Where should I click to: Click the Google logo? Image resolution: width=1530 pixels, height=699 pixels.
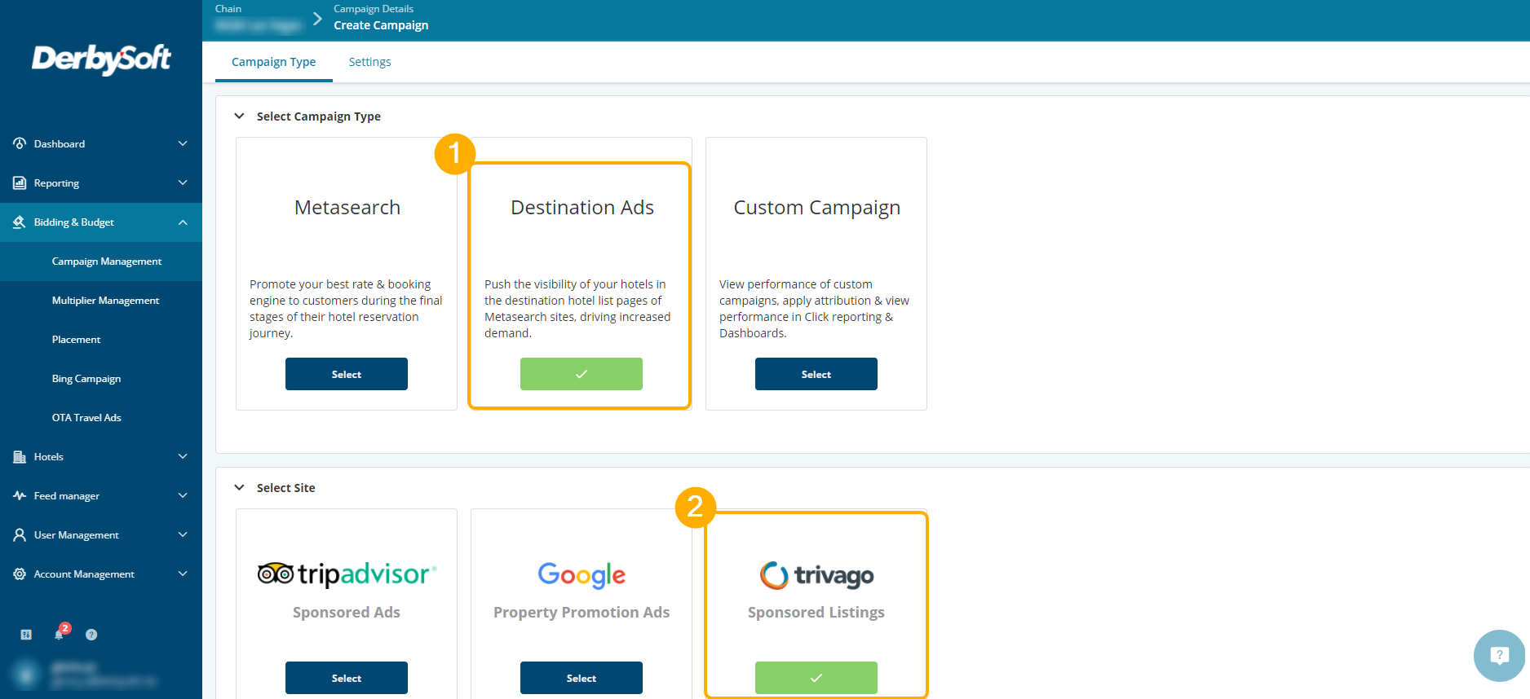(x=581, y=575)
